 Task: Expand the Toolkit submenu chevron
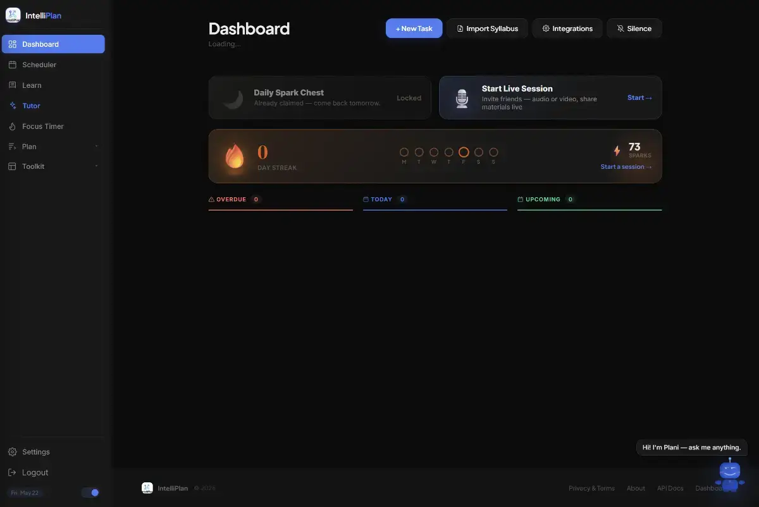[x=97, y=166]
